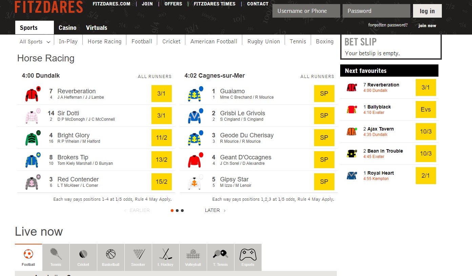472x276 pixels.
Task: Click Ballyblack's silk icon in Next favourites
Action: tap(352, 110)
